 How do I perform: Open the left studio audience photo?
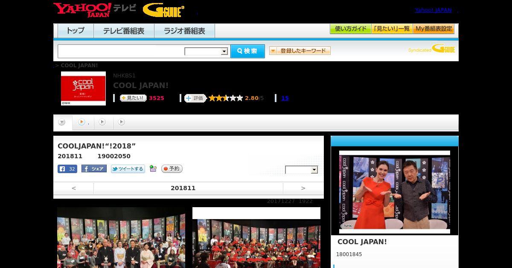point(121,237)
